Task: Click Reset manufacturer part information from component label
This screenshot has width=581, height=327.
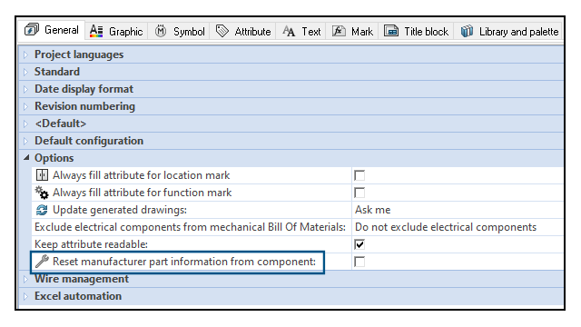Action: coord(184,262)
